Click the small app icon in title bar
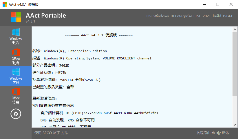 pyautogui.click(x=5, y=4)
